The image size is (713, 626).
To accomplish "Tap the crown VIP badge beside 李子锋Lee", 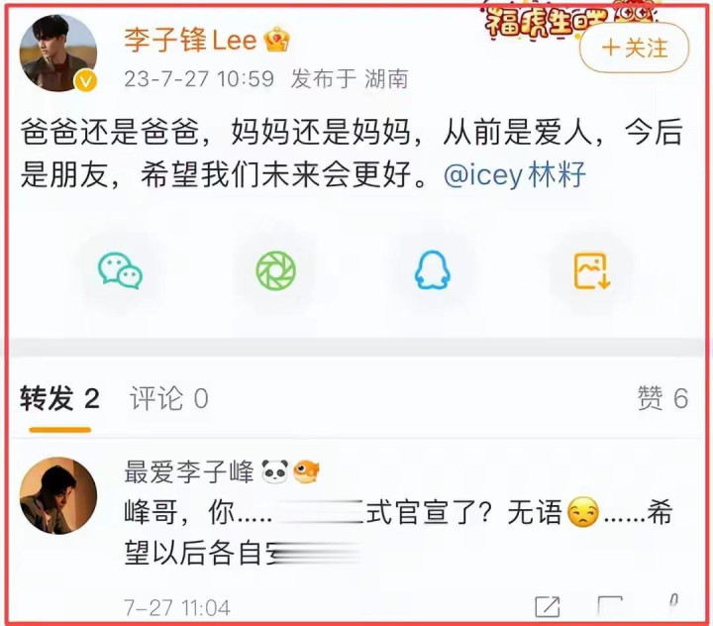I will (x=277, y=40).
